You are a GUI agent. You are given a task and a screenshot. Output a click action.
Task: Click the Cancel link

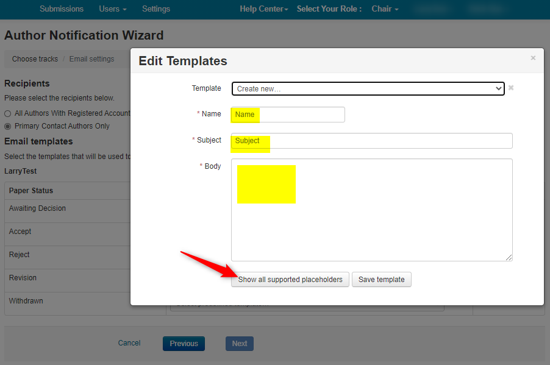tap(129, 344)
